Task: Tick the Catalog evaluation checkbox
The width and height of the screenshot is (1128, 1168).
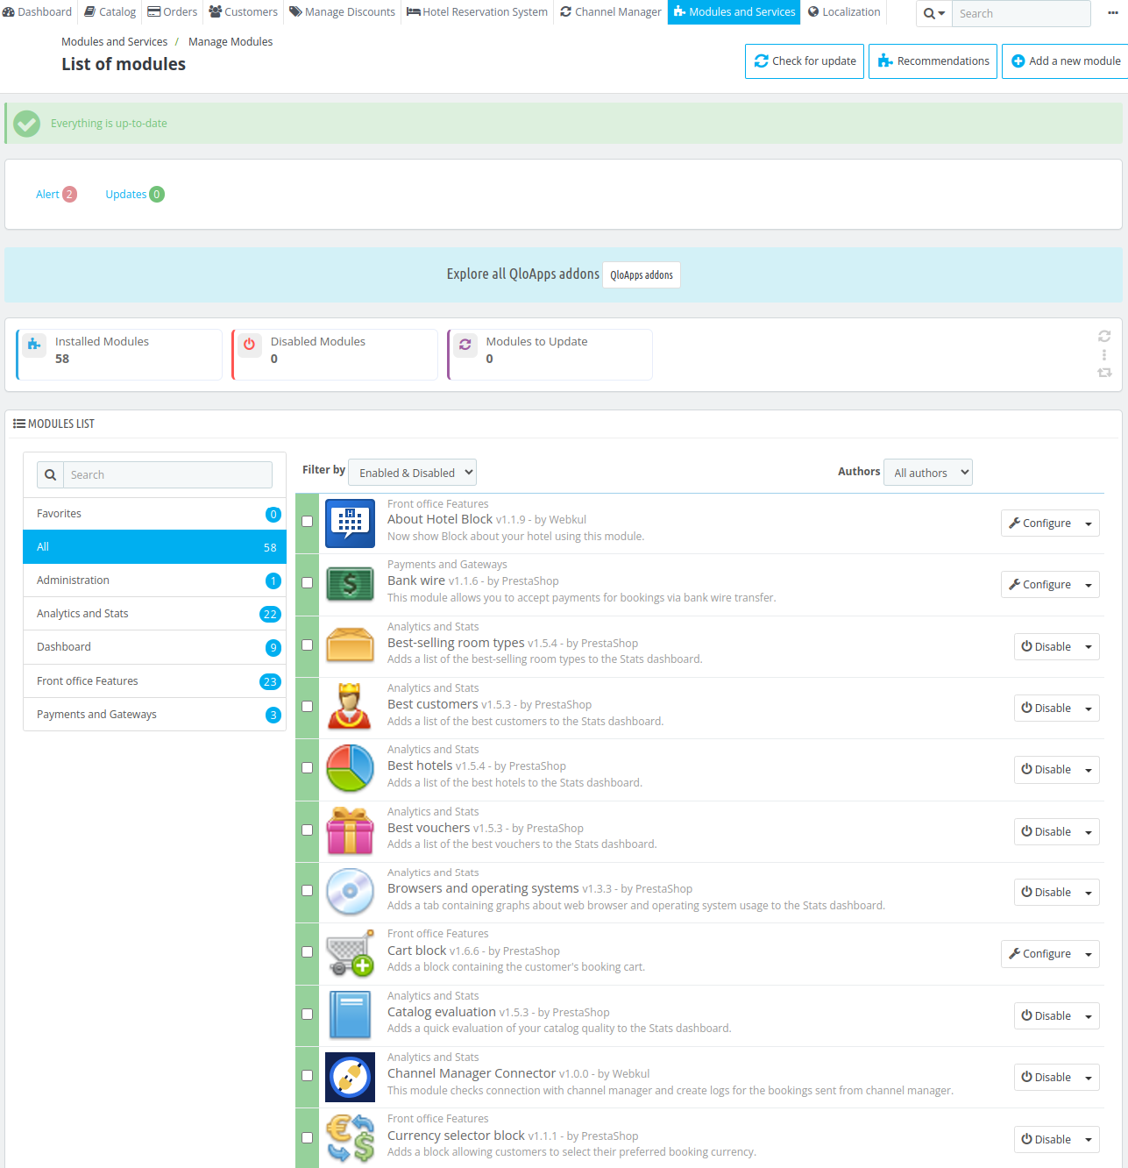Action: pos(308,1014)
